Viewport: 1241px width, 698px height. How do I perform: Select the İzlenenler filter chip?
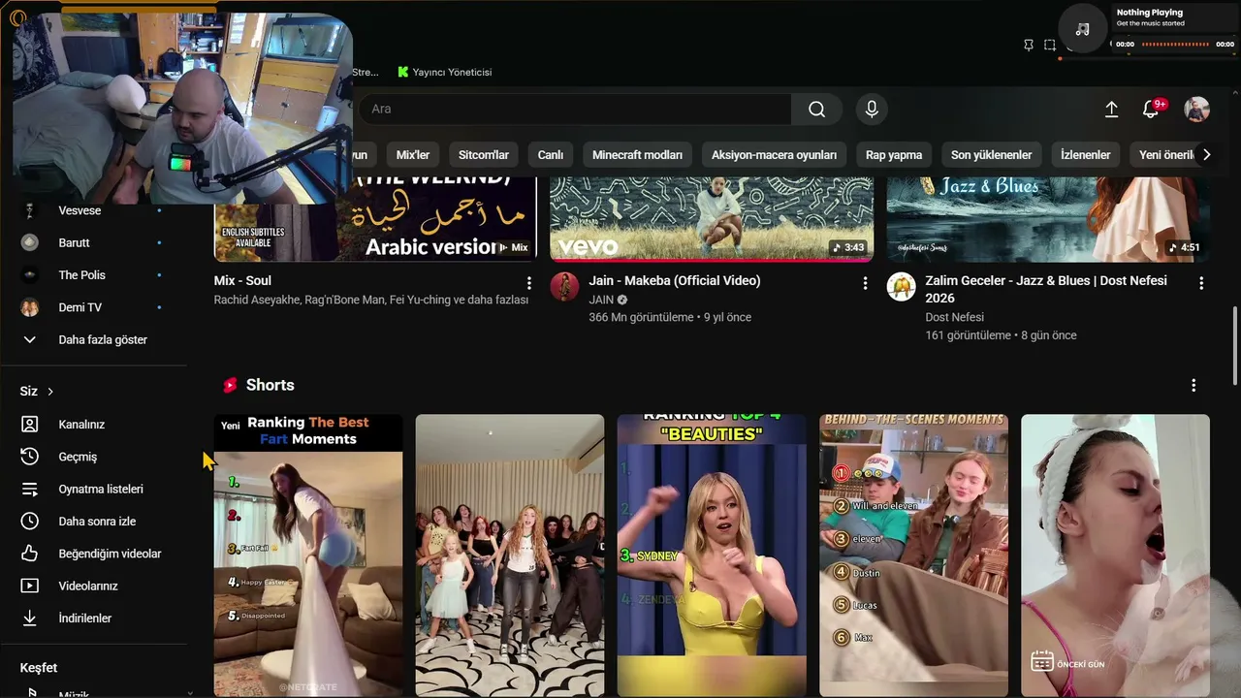tap(1085, 155)
